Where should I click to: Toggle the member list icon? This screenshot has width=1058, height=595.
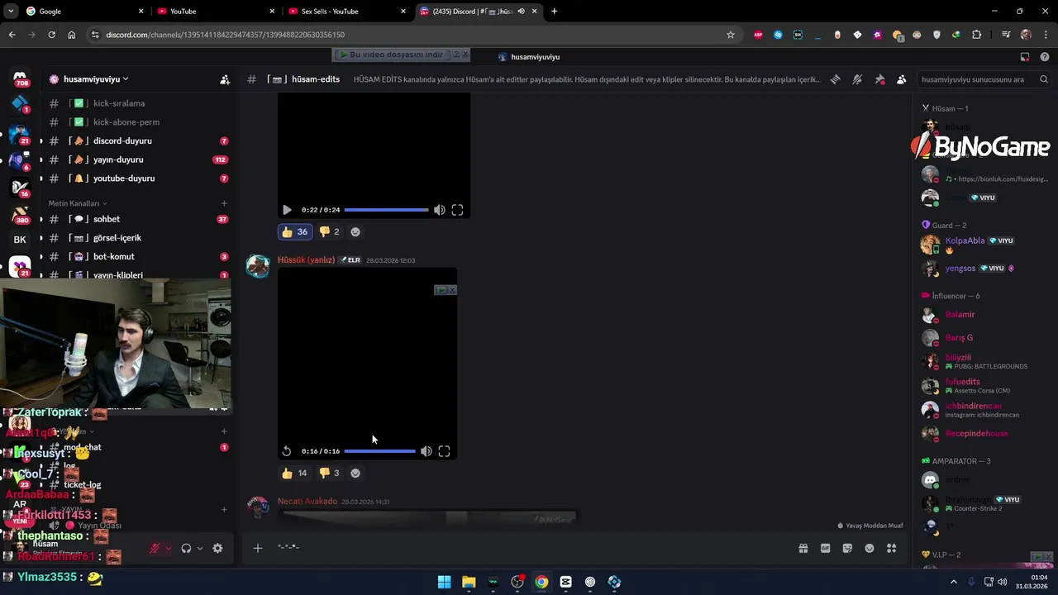[901, 79]
